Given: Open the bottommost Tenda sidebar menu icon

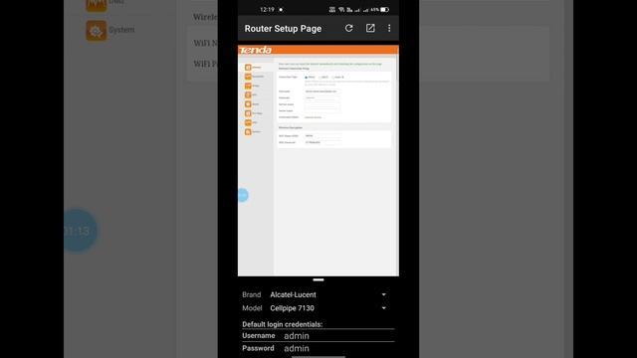Looking at the screenshot, I should tap(248, 132).
